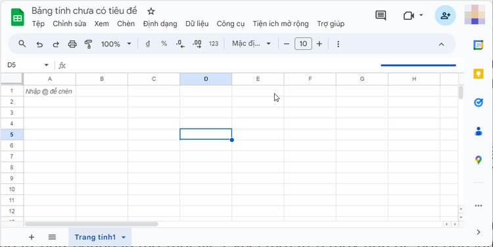Open the 123 number formats menu
The height and width of the screenshot is (247, 493).
pos(214,44)
